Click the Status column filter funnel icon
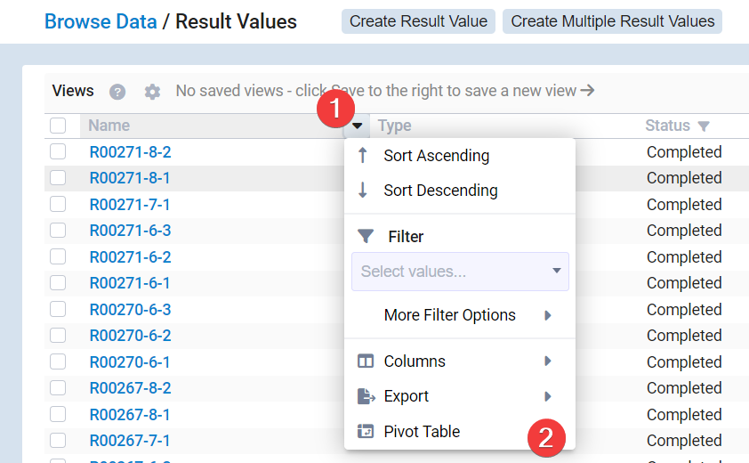This screenshot has height=463, width=749. 704,126
